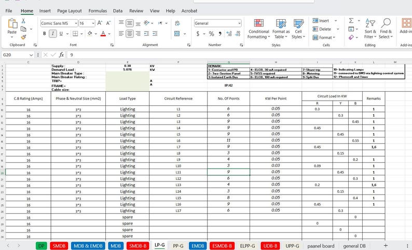The width and height of the screenshot is (412, 250).
Task: Click the Orientation angled text icon
Action: (x=147, y=23)
